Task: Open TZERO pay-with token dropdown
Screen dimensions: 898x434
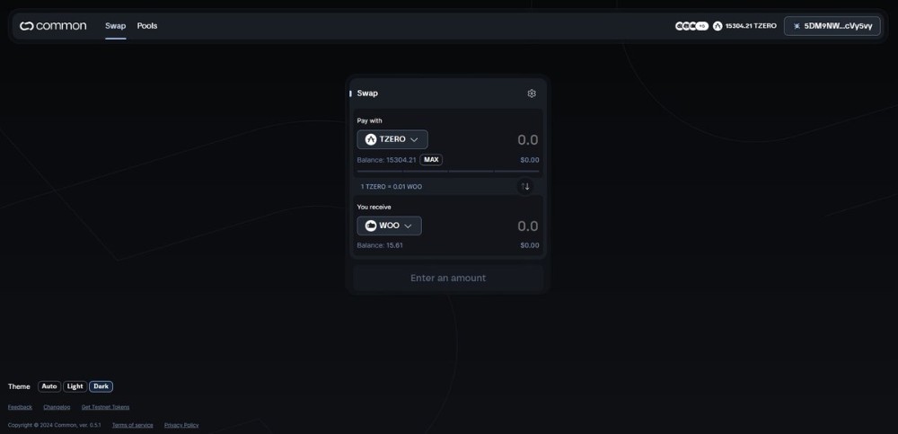Action: click(392, 139)
